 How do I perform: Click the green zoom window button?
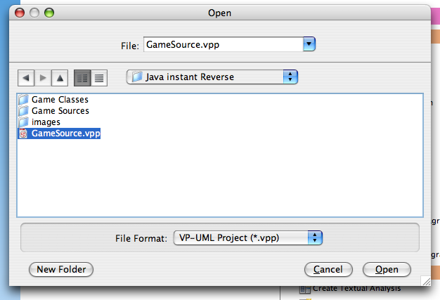[x=49, y=13]
